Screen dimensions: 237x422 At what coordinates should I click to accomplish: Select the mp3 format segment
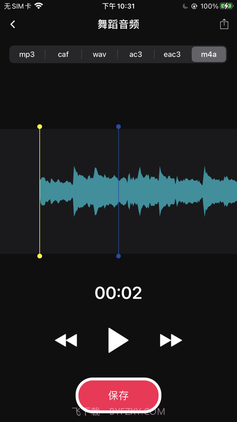tap(27, 54)
